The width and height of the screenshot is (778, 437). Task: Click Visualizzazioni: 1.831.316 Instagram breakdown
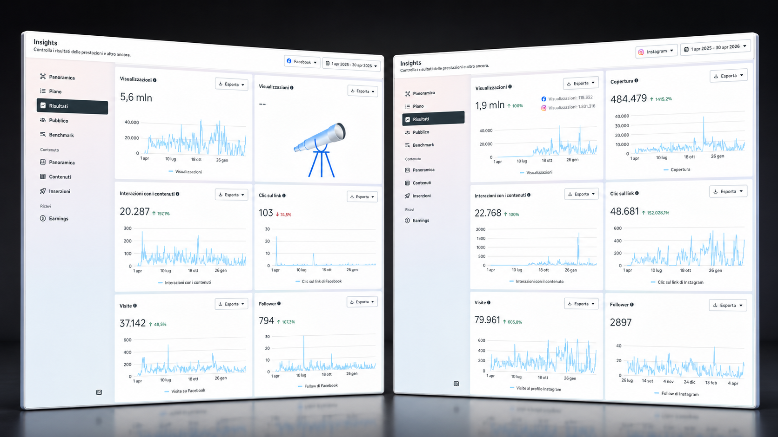click(568, 107)
